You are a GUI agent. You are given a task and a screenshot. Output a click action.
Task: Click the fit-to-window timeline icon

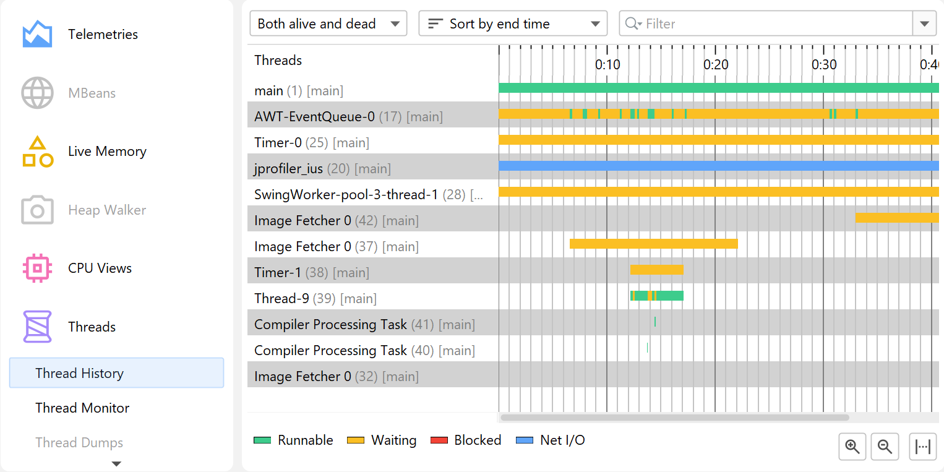point(922,447)
